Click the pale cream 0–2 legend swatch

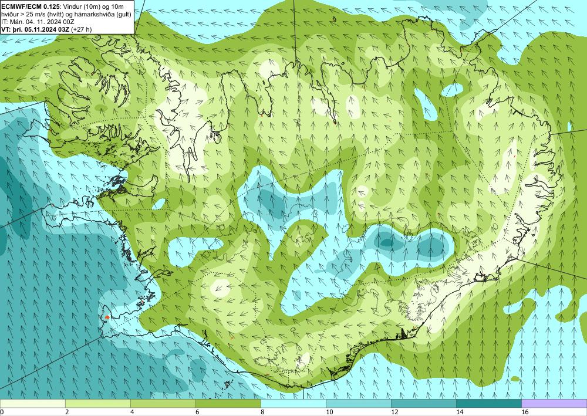(32, 403)
